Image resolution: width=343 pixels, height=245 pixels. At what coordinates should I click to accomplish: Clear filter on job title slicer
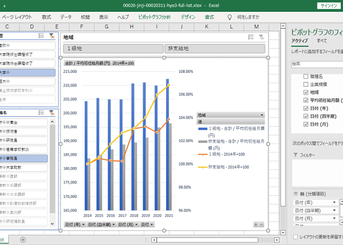(52, 112)
